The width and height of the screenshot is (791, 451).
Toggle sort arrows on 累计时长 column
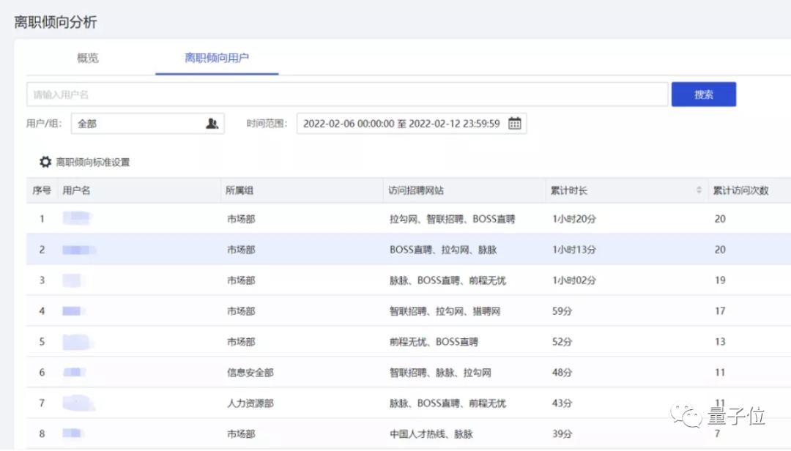[699, 190]
